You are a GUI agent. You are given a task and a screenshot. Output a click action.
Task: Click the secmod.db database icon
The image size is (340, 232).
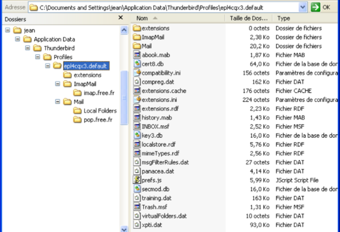137,189
